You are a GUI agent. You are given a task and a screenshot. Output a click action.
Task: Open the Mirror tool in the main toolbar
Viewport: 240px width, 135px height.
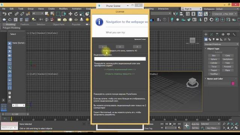pos(175,14)
